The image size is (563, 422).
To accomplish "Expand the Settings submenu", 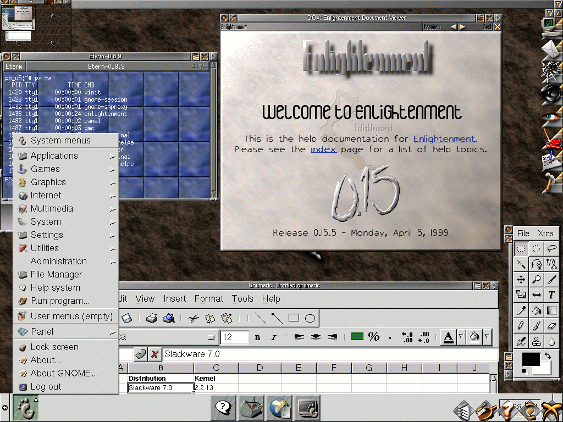I will click(66, 235).
